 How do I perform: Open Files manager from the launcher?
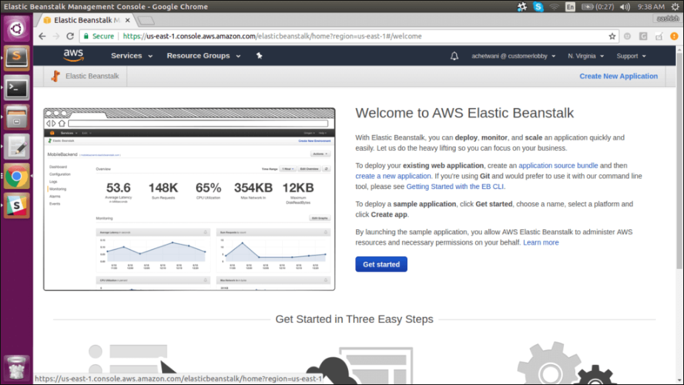pyautogui.click(x=16, y=117)
